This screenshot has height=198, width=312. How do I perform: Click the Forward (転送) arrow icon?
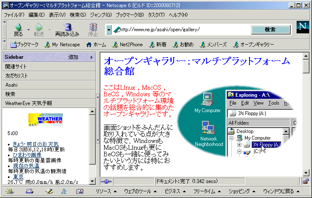(39, 27)
